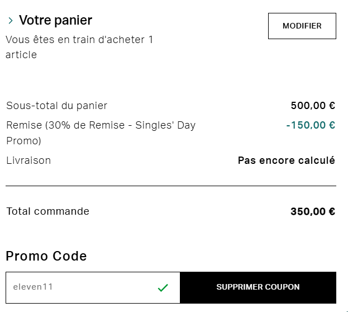Click the Votre panier heading
Viewport: 348px width, 312px height.
point(55,21)
